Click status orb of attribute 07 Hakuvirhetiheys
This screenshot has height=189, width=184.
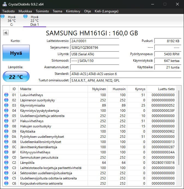click(6, 121)
